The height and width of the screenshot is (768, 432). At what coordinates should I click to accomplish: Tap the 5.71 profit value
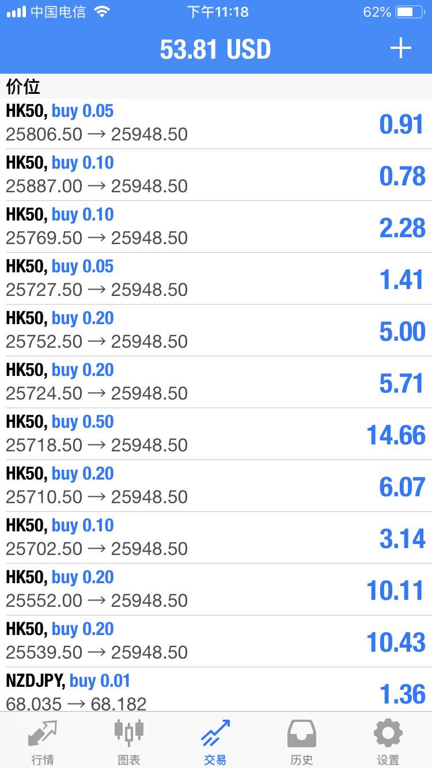click(402, 383)
